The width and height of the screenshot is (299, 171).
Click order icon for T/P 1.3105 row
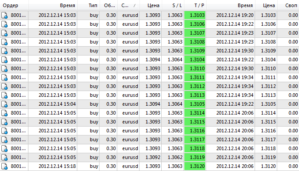point(4,104)
